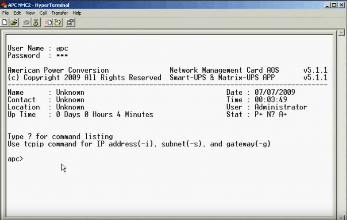Click the time value 00:03:49

coord(271,100)
